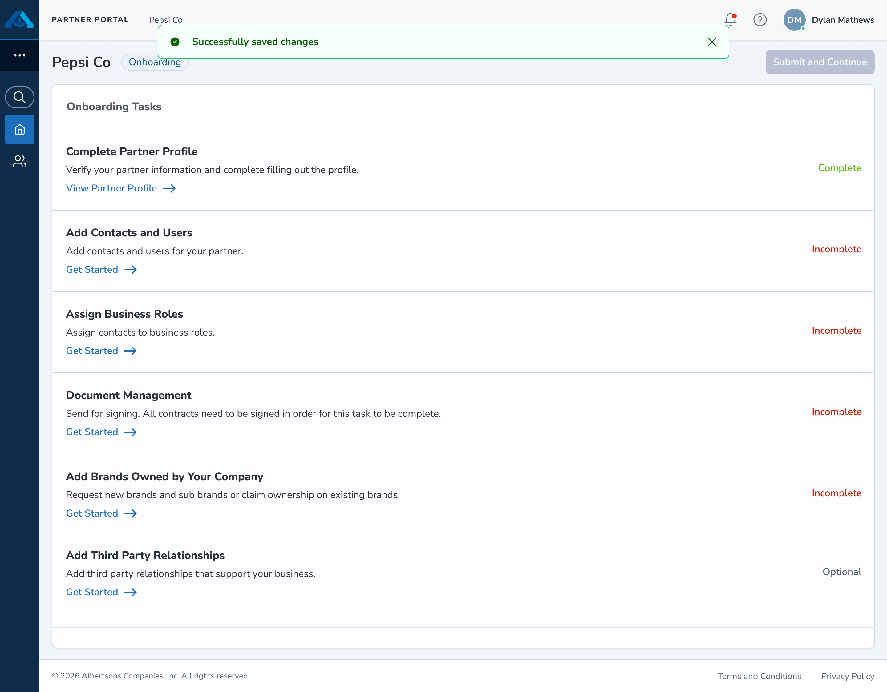Click 'Assign contacts to business roles.'

140,332
